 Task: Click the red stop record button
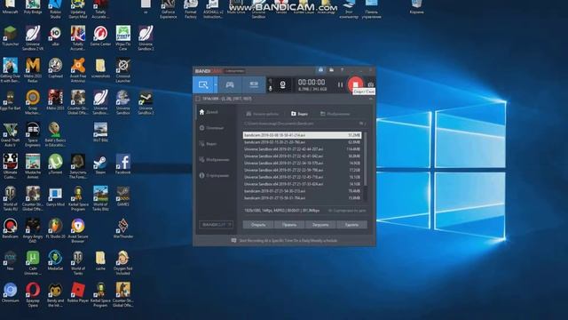point(355,84)
